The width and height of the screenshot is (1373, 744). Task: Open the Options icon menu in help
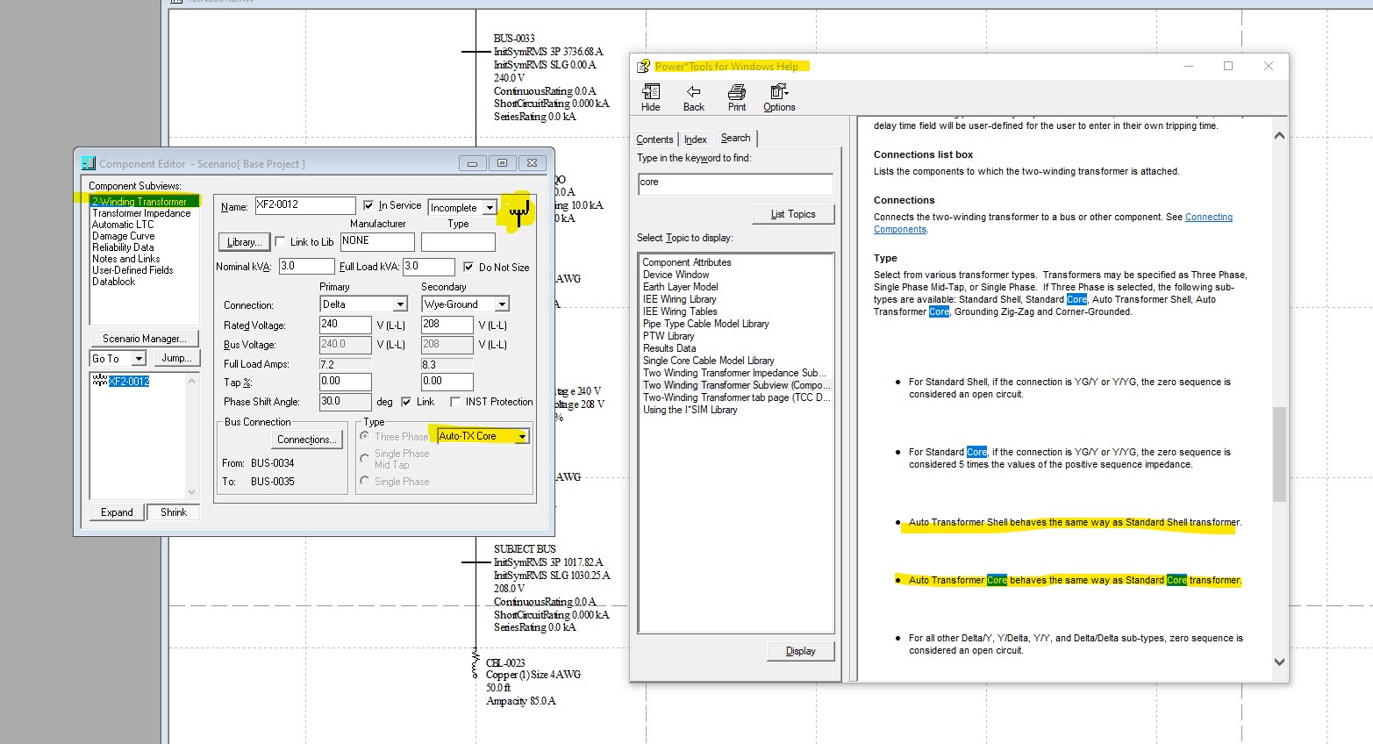778,97
